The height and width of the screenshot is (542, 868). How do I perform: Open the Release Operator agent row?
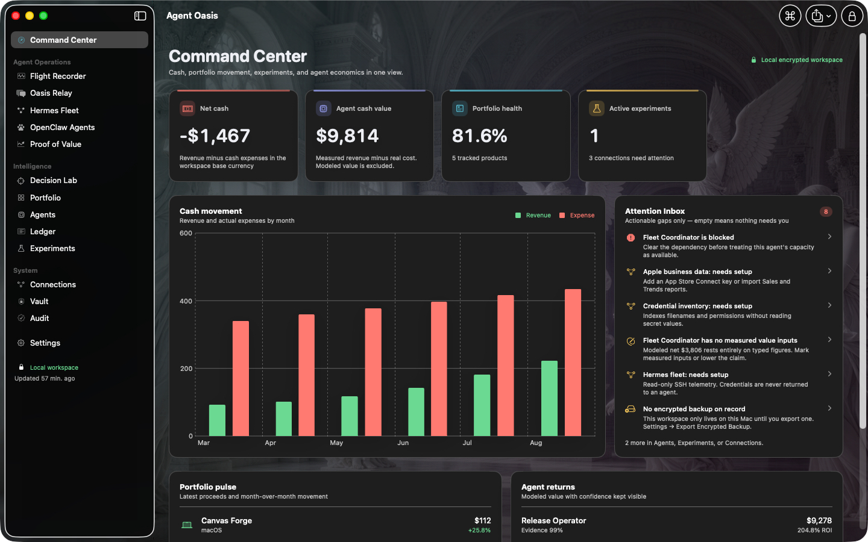point(676,525)
